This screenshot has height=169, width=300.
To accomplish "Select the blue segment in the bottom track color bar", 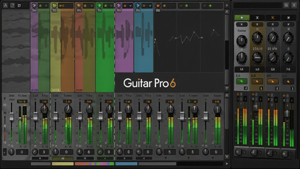I will click(126, 164).
